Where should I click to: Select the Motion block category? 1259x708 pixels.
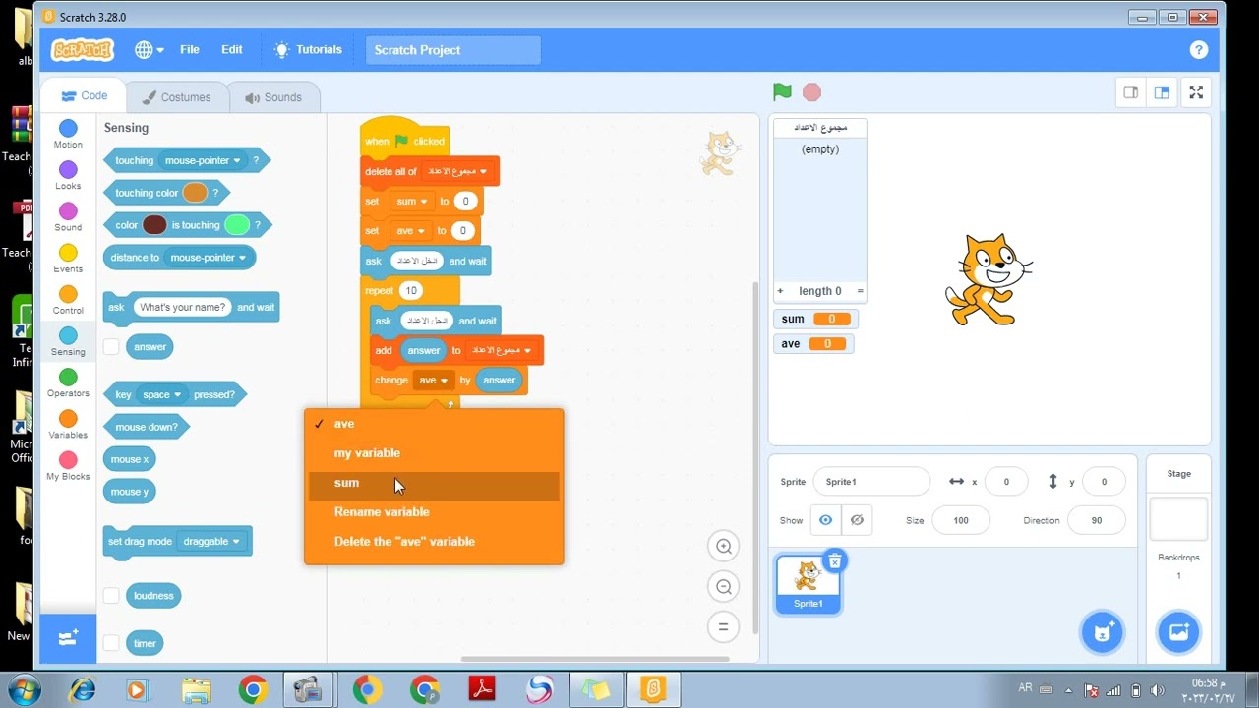point(68,135)
